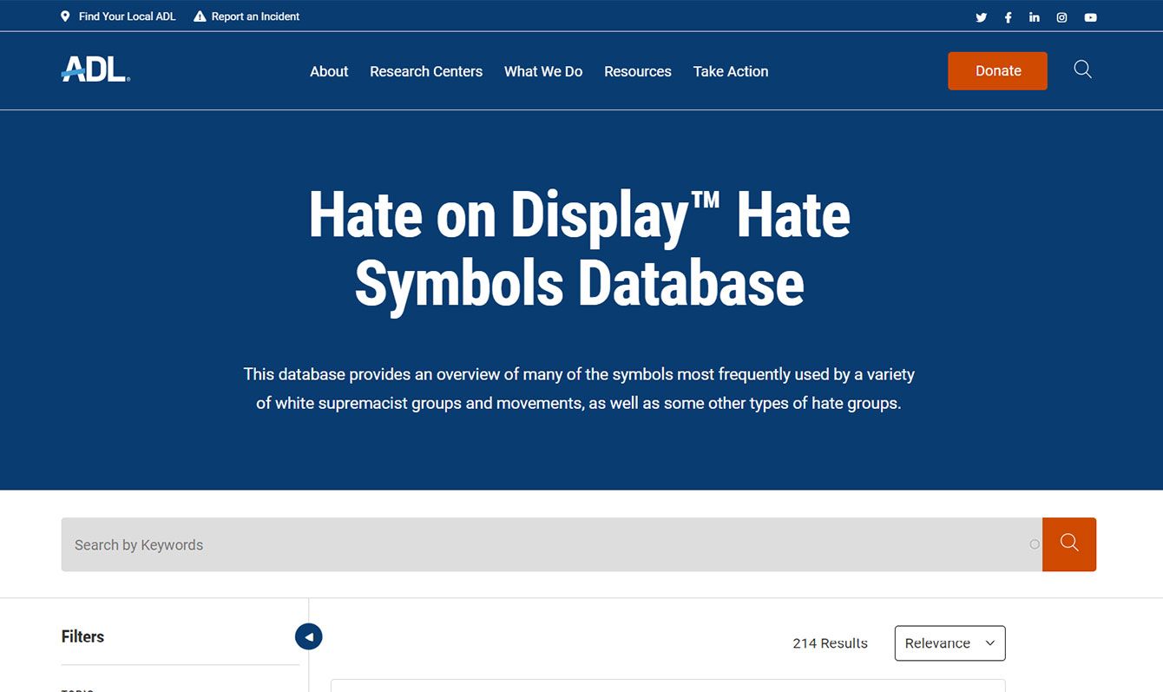Image resolution: width=1163 pixels, height=692 pixels.
Task: Click the ADL logo
Action: [95, 69]
